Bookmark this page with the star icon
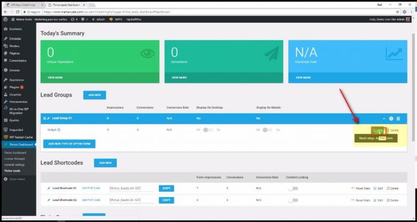 click(398, 12)
